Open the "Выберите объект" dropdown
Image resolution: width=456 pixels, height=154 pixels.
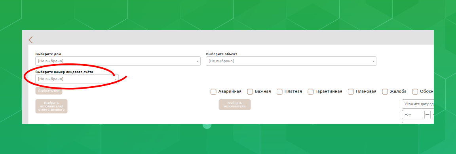(x=291, y=61)
